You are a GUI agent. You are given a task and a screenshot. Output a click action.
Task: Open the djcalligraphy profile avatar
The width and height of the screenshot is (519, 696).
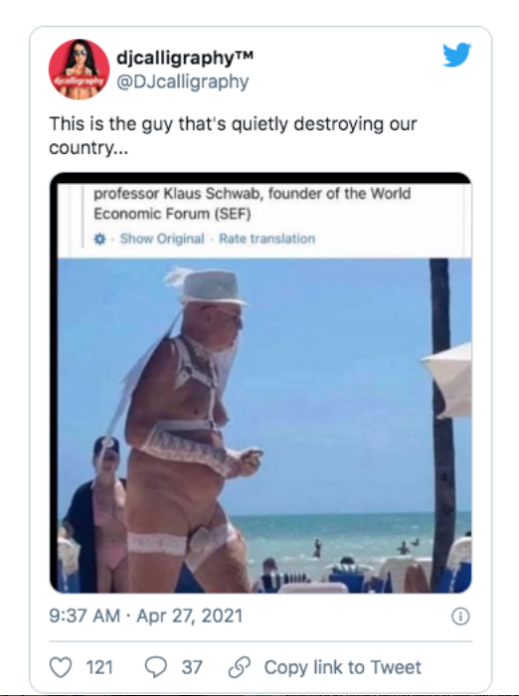[79, 70]
